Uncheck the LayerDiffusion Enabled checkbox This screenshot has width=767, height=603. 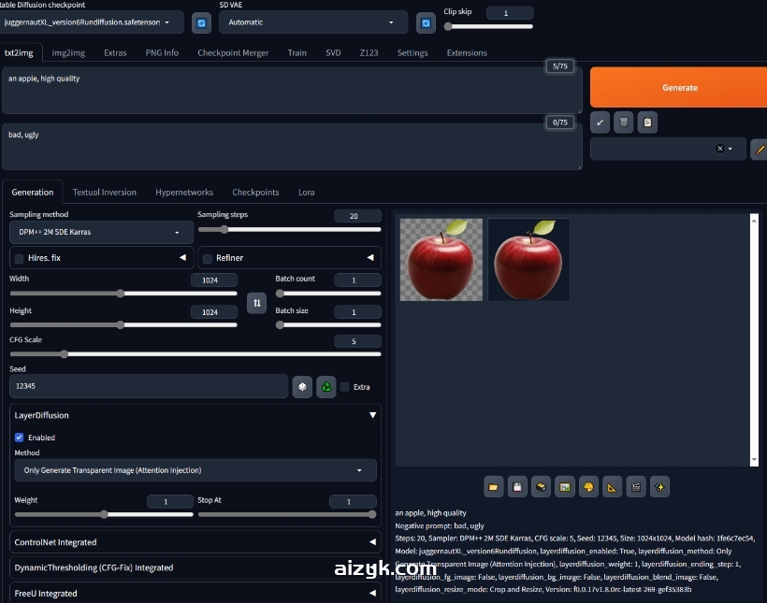tap(20, 438)
